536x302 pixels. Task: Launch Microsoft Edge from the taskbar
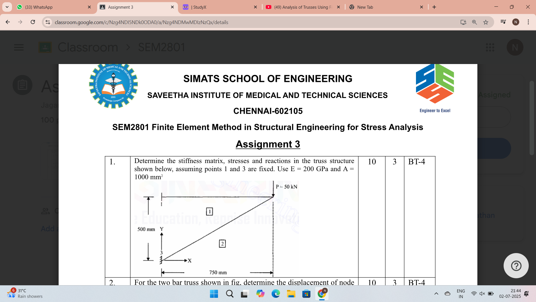tap(276, 294)
